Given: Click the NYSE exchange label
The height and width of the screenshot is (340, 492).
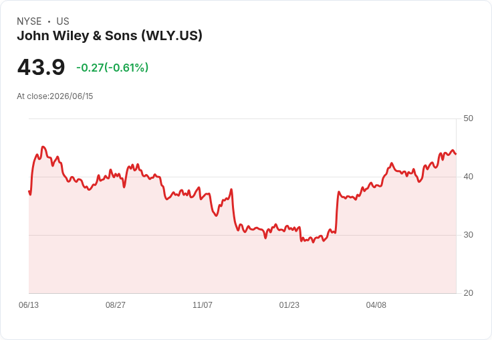Looking at the screenshot, I should click(29, 21).
